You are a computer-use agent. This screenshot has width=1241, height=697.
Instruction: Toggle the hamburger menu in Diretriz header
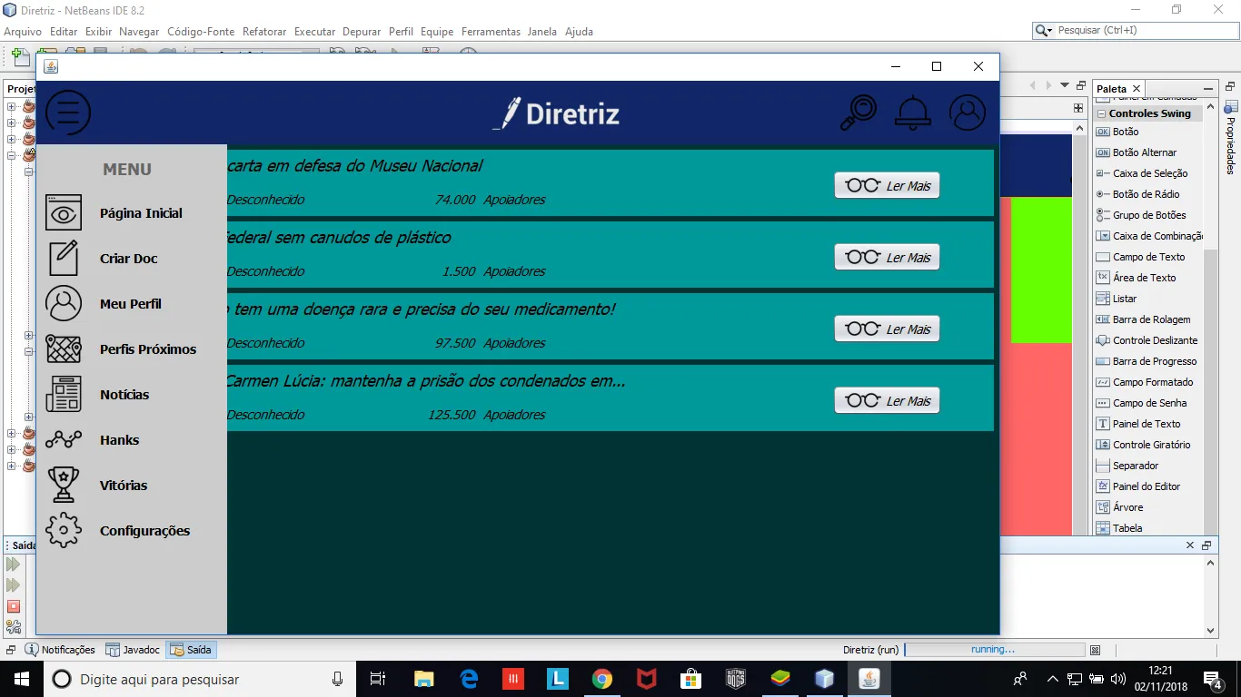(68, 113)
